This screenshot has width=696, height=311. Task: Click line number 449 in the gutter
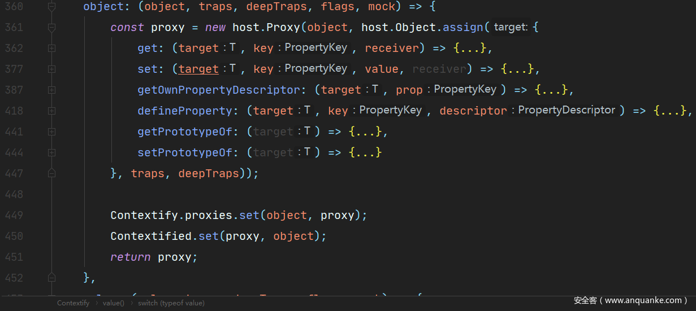point(14,216)
